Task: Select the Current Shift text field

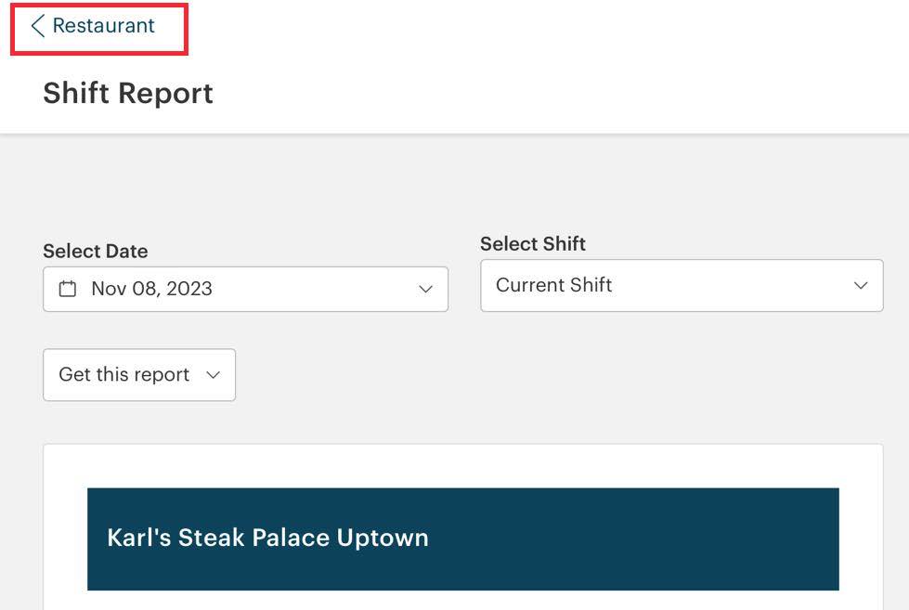Action: click(552, 285)
